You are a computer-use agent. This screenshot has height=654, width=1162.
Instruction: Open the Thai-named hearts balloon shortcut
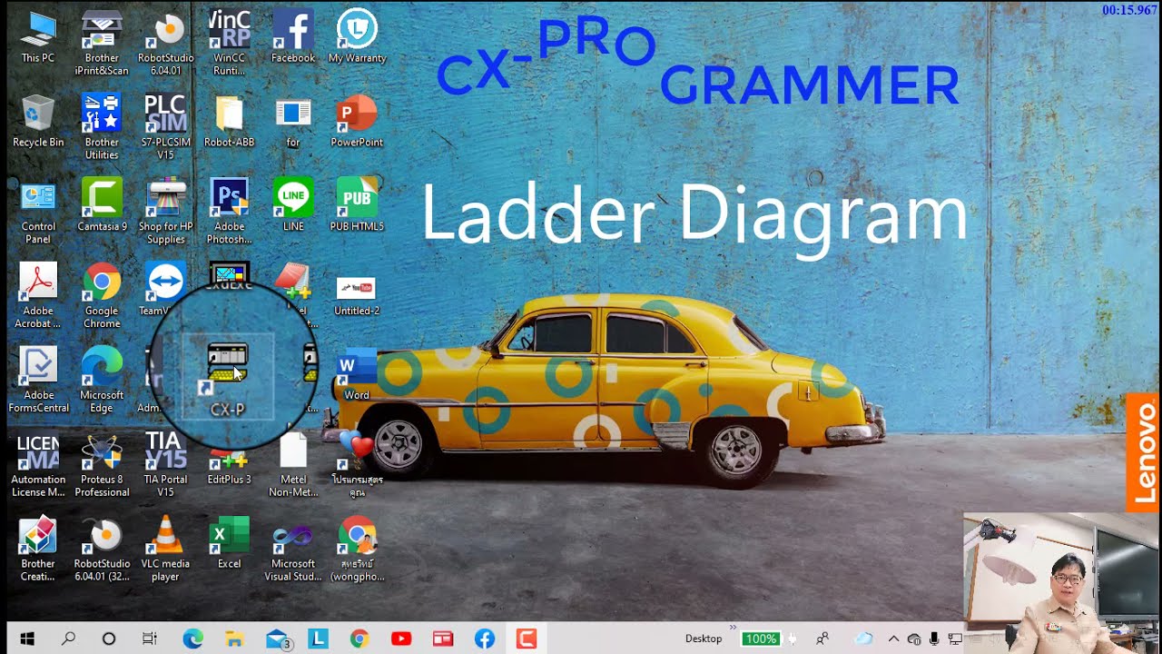[x=357, y=464]
